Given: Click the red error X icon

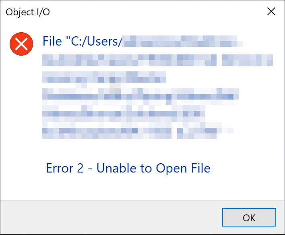Looking at the screenshot, I should (x=21, y=44).
